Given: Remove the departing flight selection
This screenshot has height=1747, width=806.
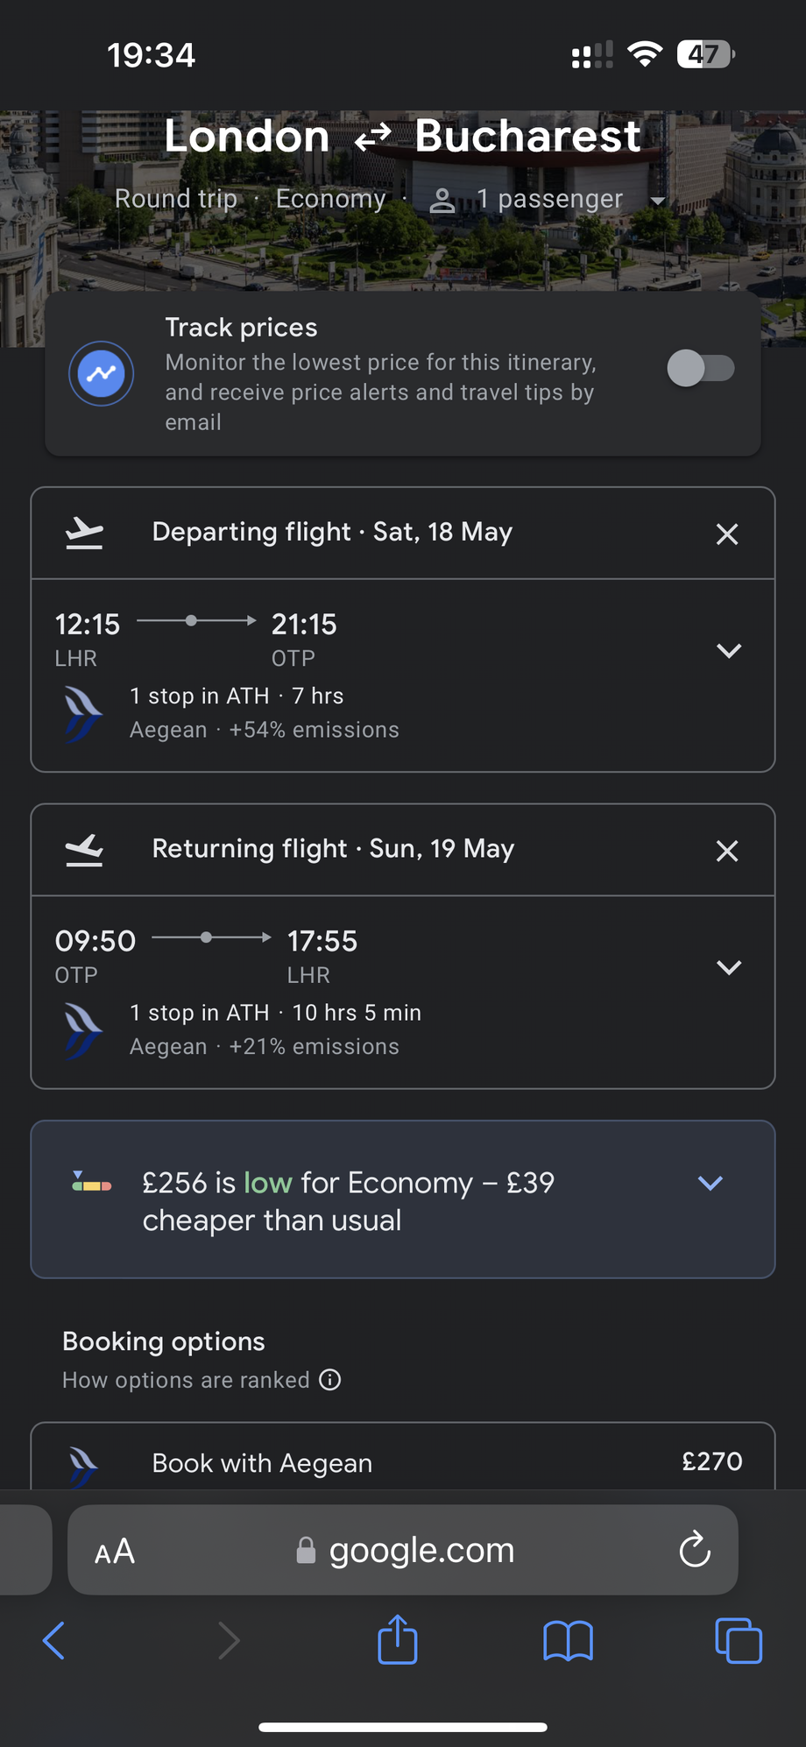Looking at the screenshot, I should pyautogui.click(x=727, y=534).
